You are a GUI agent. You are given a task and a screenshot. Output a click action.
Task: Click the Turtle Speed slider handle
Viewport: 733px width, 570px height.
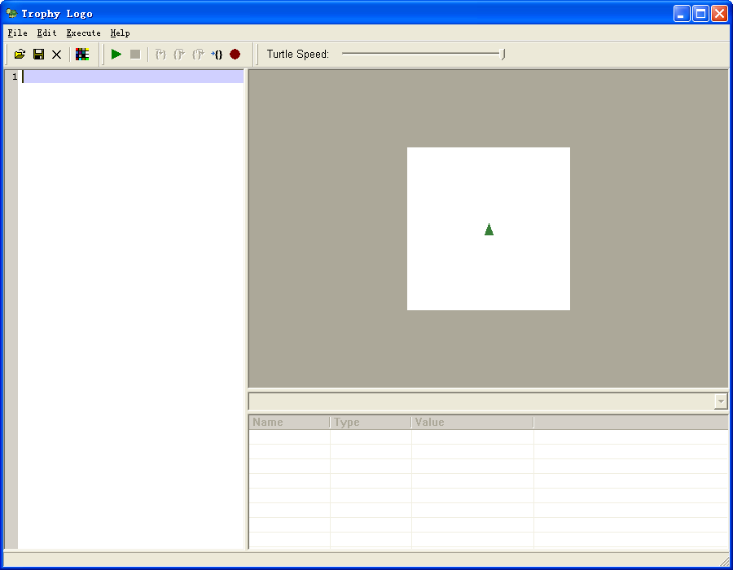pos(503,55)
